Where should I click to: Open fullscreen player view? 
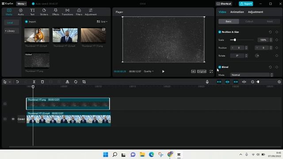(211, 72)
